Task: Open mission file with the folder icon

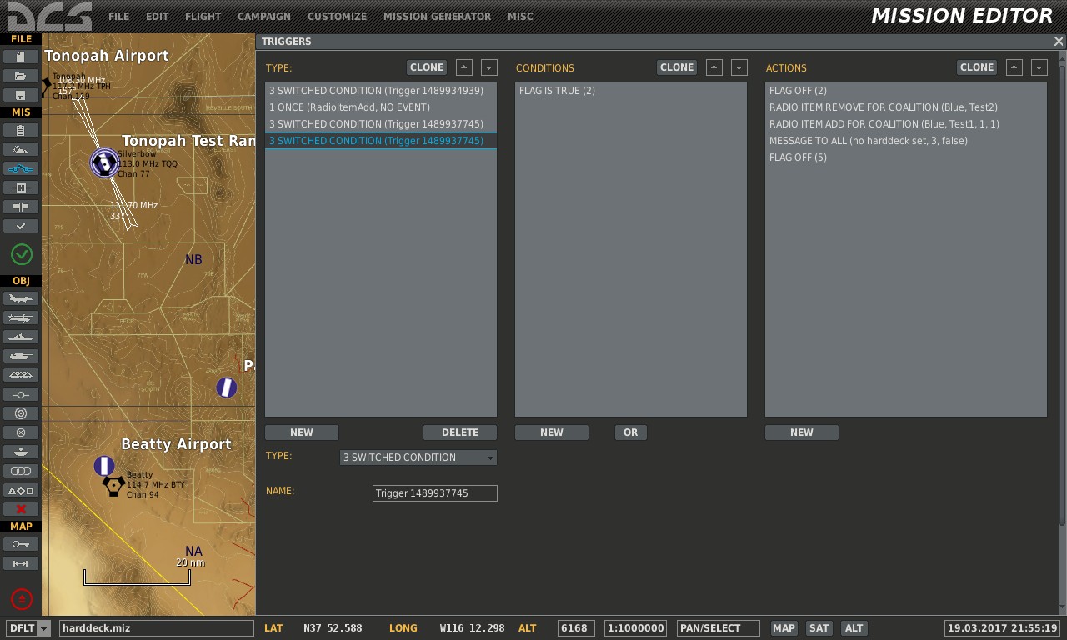Action: [21, 76]
